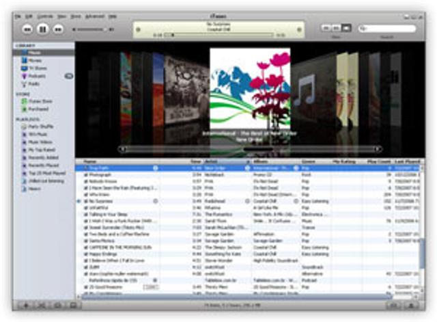Uncheck the No Surprises song checkbox
Viewport: 437px width, 322px height.
point(86,201)
